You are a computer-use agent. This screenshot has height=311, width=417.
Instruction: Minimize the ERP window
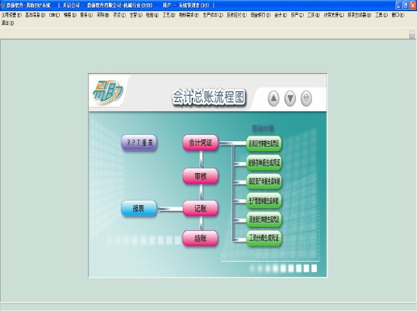pyautogui.click(x=399, y=6)
